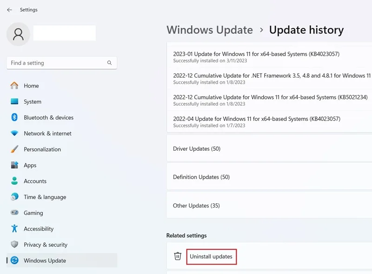Viewport: 372px width, 274px height.
Task: Expand the Definition Updates section
Action: click(269, 177)
